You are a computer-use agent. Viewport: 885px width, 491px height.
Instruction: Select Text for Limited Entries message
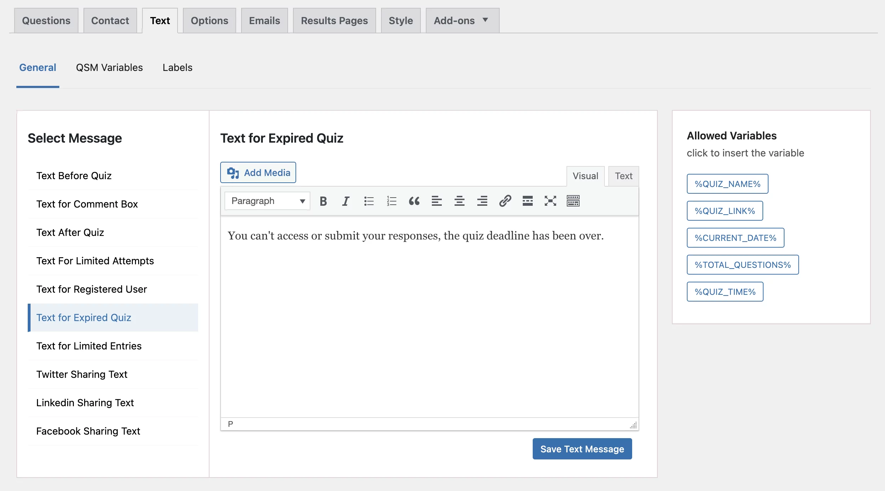point(113,346)
